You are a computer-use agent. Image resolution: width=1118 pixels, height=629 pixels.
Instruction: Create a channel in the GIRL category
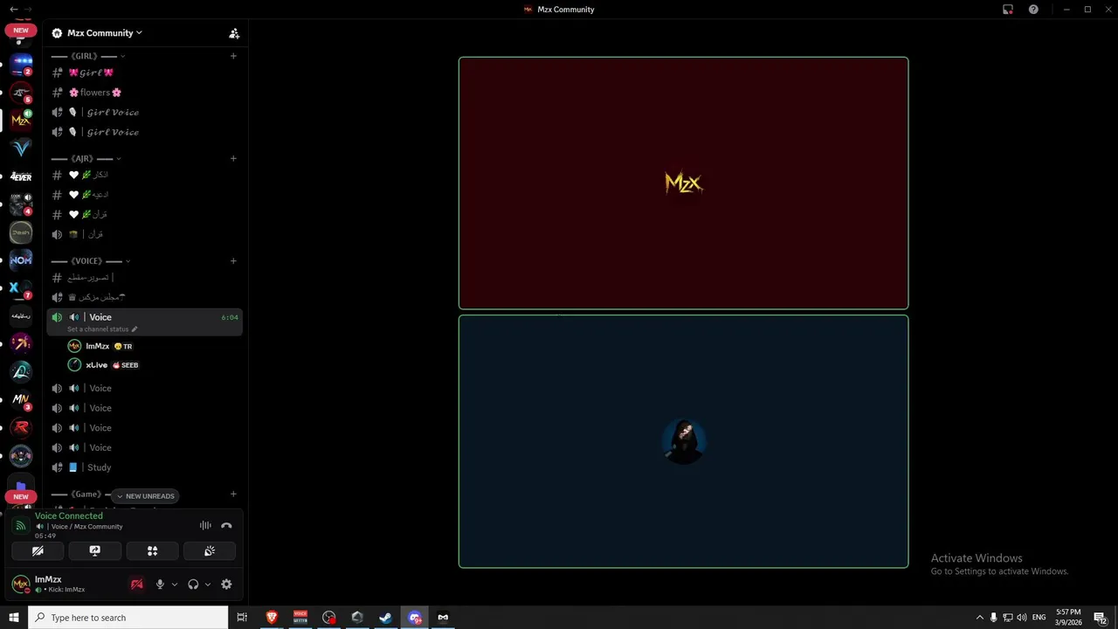click(x=233, y=56)
